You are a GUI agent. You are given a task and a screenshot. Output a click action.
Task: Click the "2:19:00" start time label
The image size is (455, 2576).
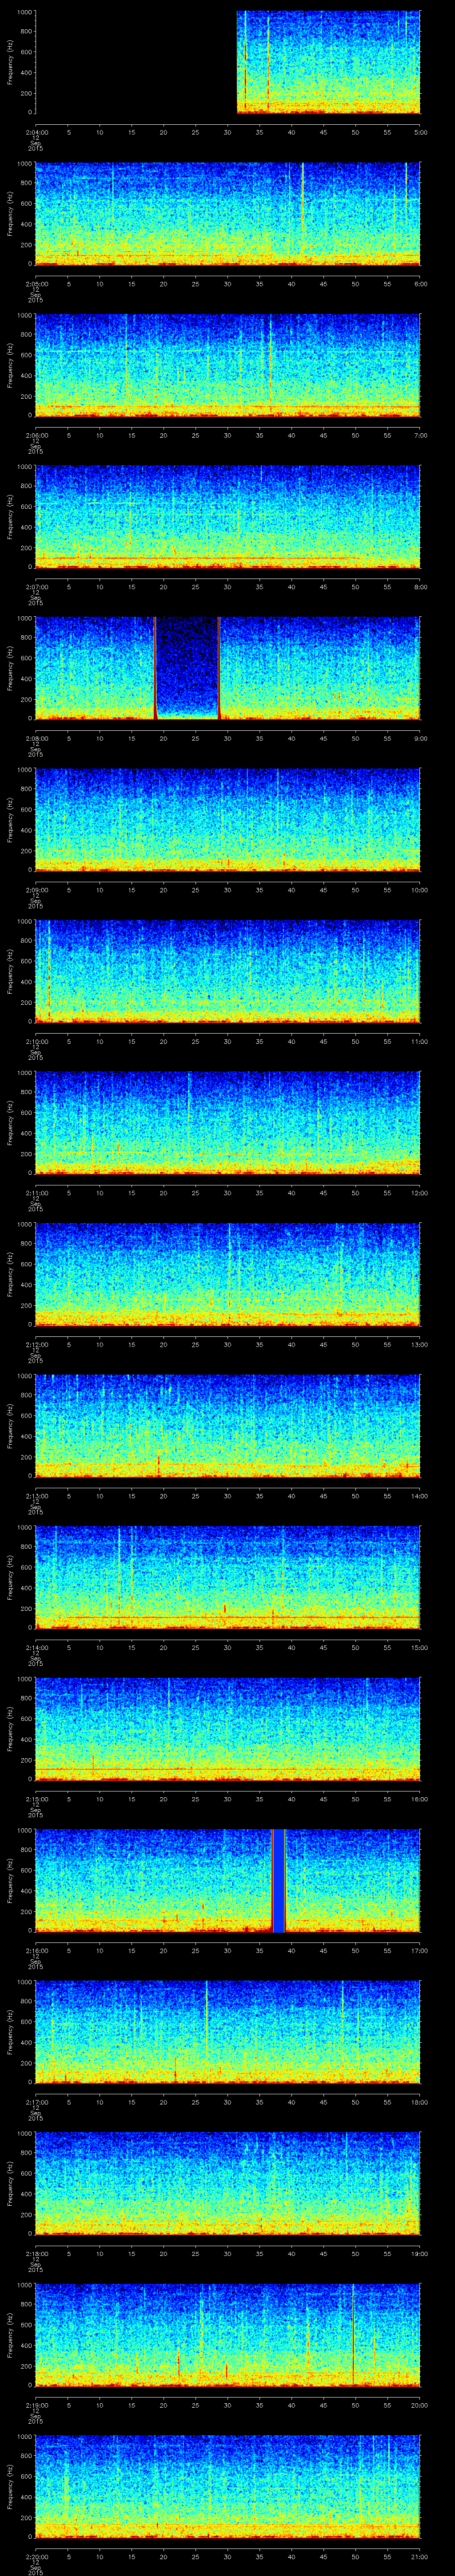click(36, 2405)
